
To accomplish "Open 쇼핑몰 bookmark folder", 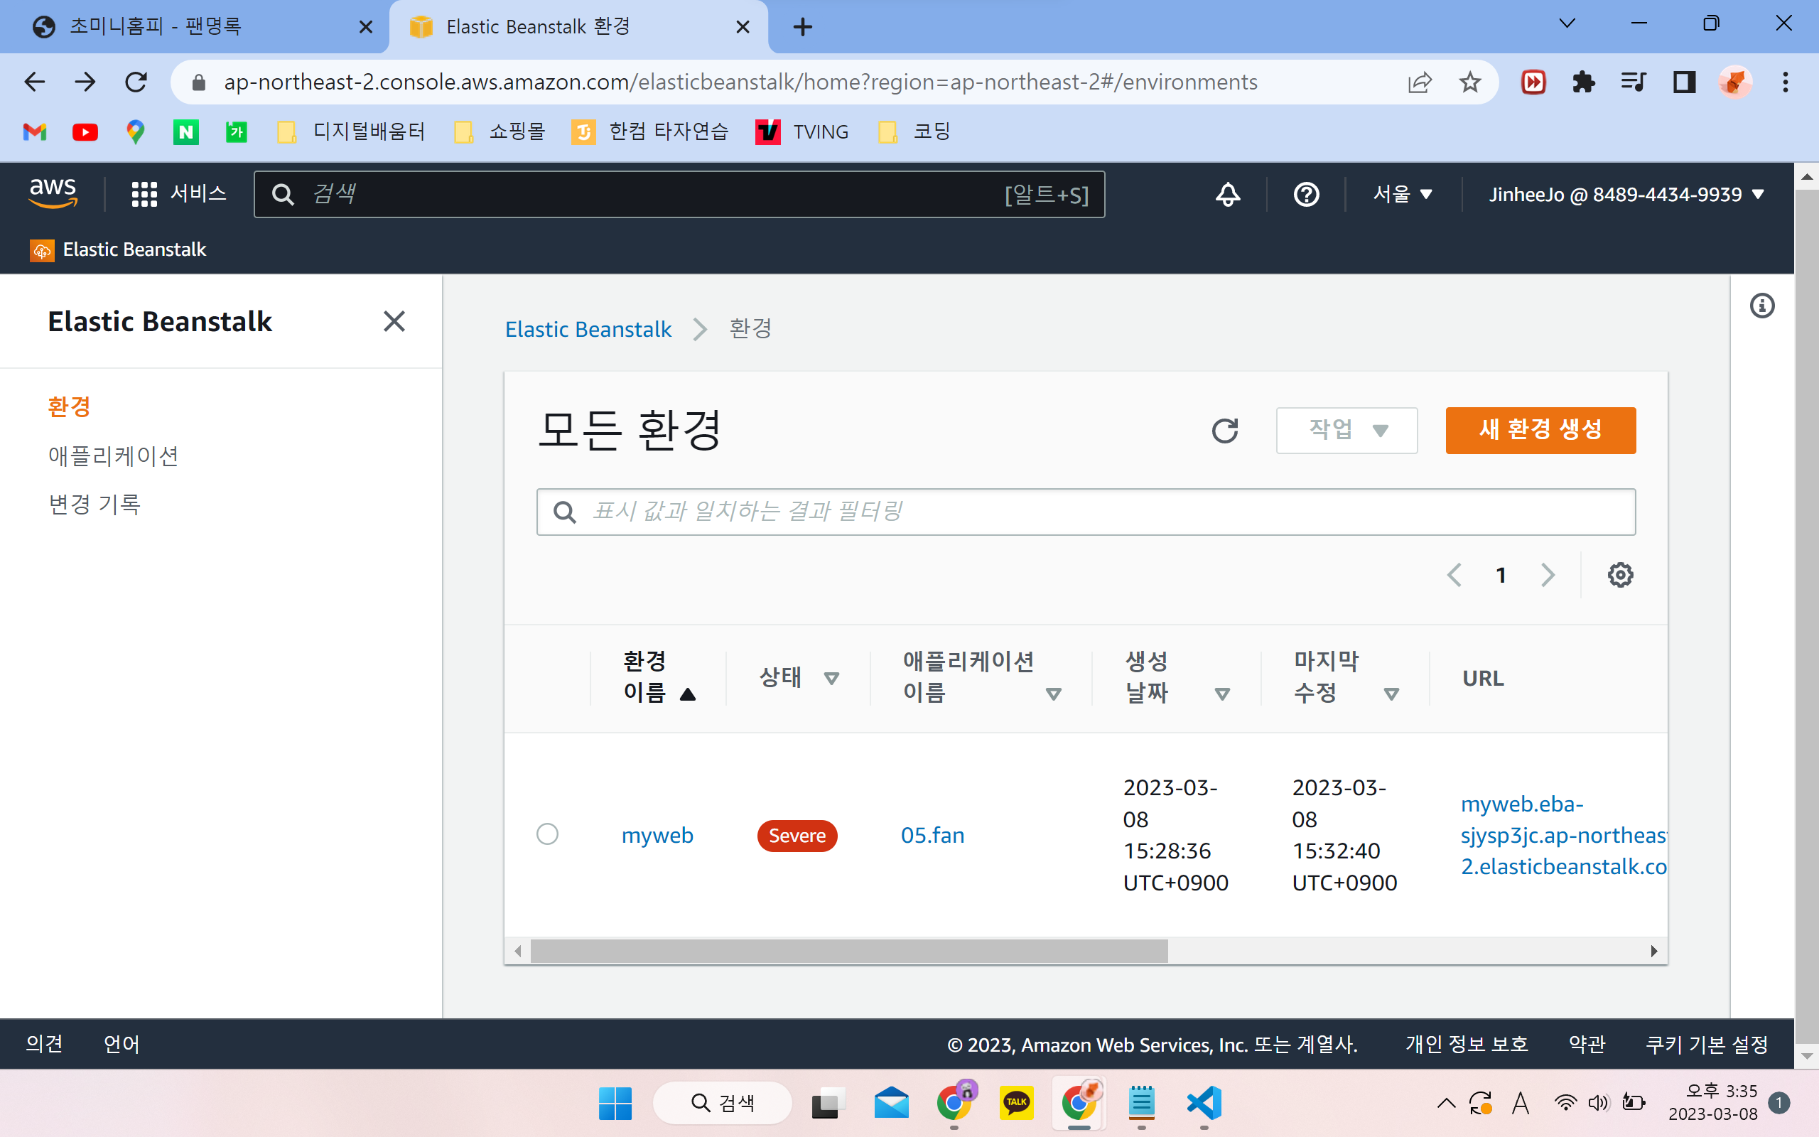I will (500, 132).
